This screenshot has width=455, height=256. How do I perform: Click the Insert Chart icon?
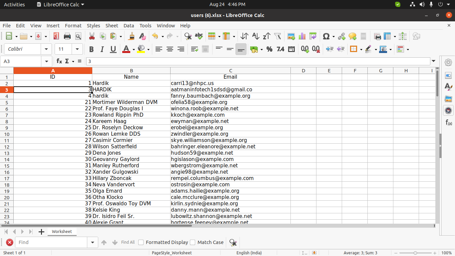pos(302,36)
